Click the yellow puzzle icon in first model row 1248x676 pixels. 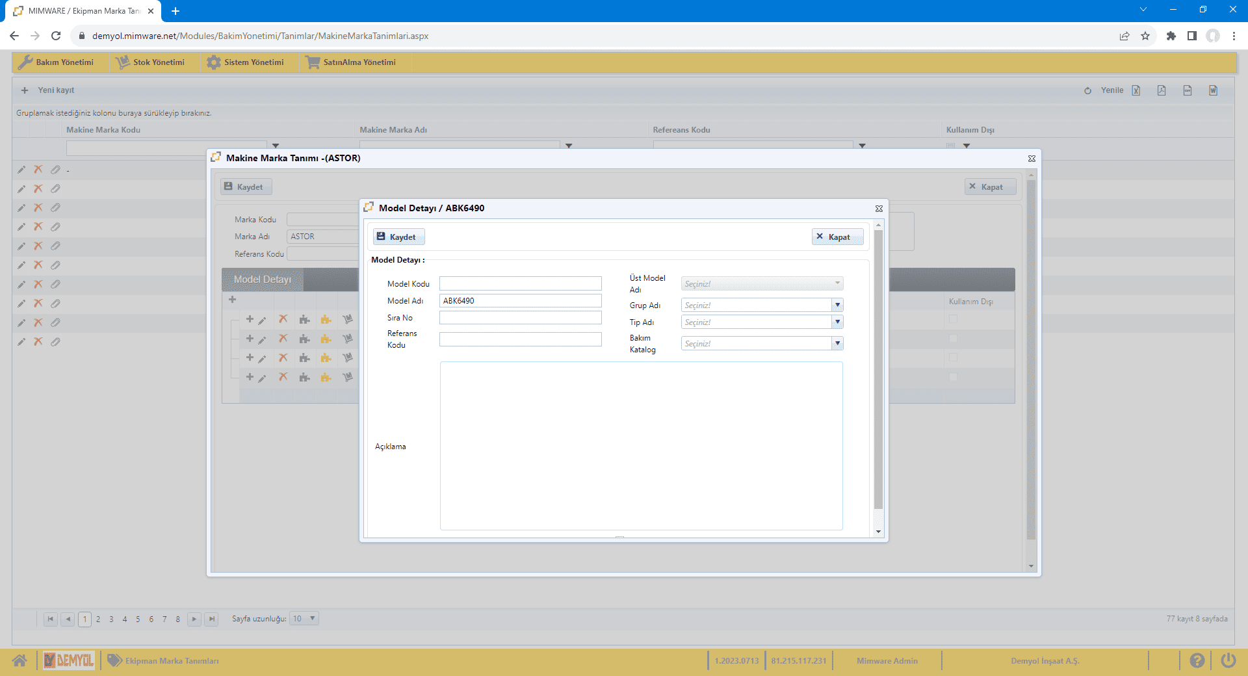pyautogui.click(x=326, y=320)
